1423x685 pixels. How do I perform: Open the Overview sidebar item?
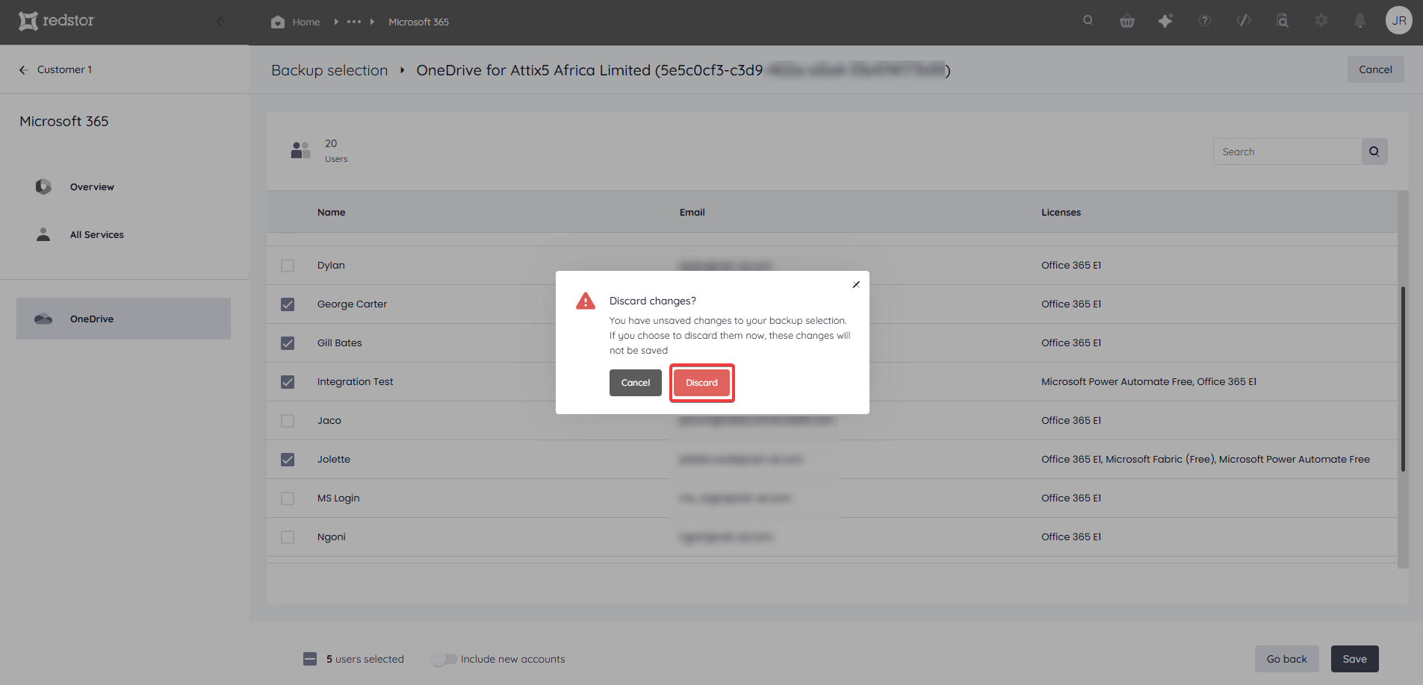92,187
